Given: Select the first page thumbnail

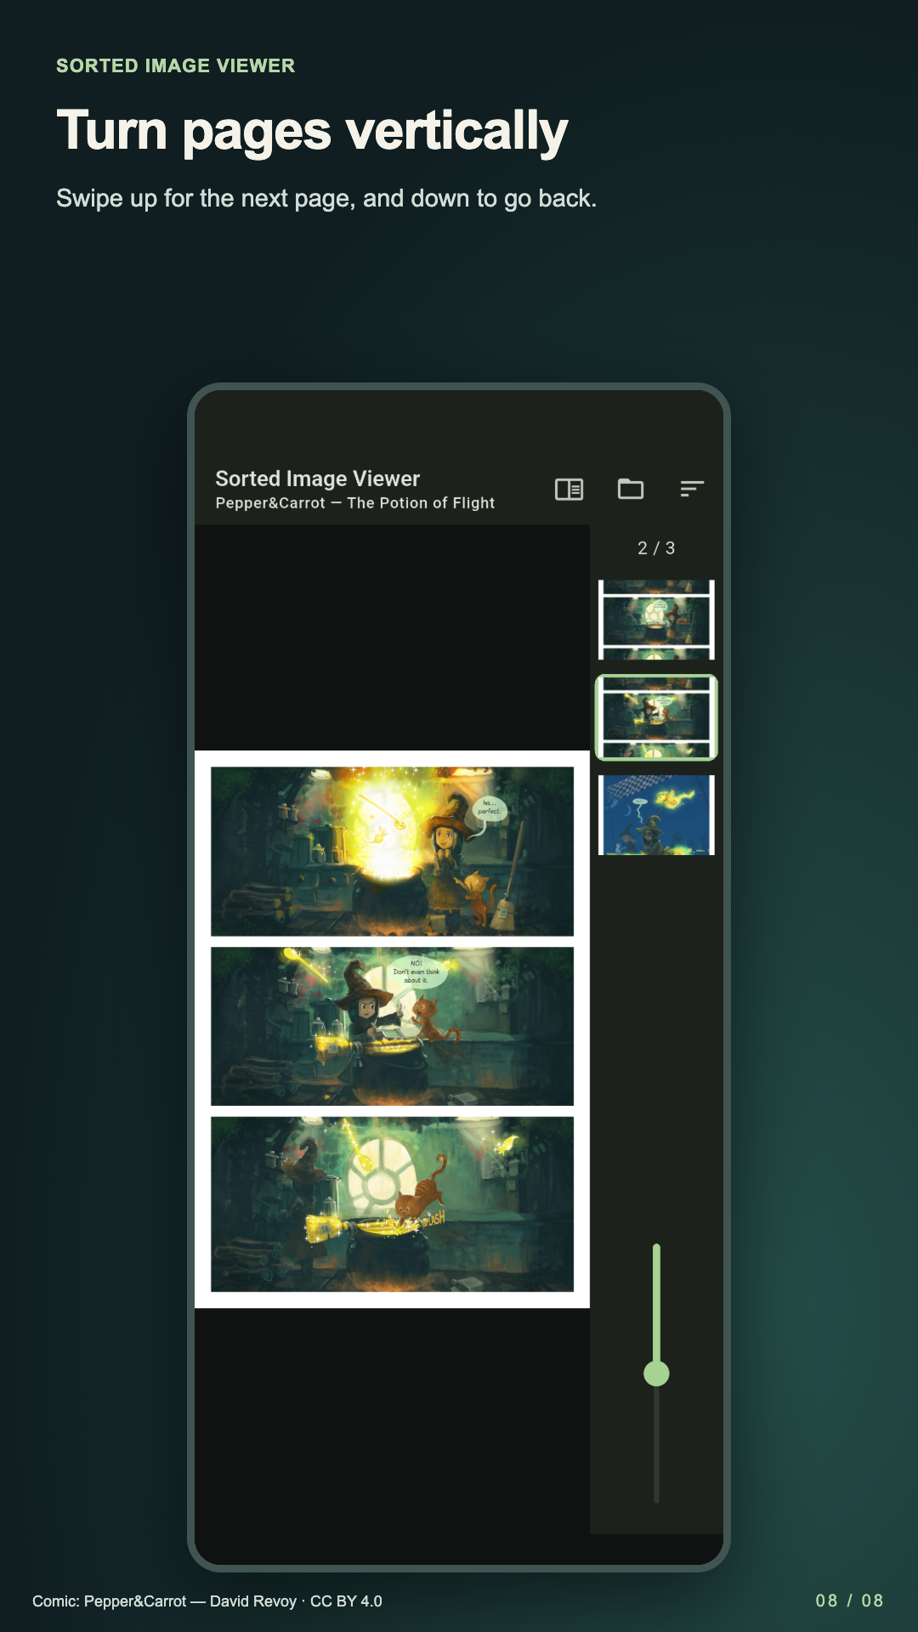Looking at the screenshot, I should pos(656,620).
